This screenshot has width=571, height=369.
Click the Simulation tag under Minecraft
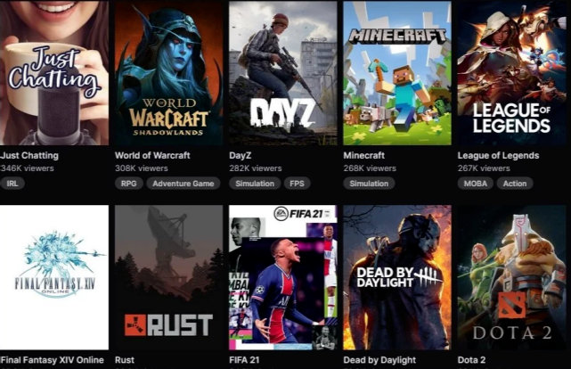(x=369, y=184)
